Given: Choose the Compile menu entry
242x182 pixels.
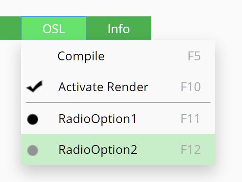Looking at the screenshot, I should 118,56.
